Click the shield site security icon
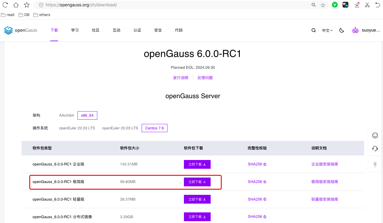The width and height of the screenshot is (383, 223). [41, 5]
